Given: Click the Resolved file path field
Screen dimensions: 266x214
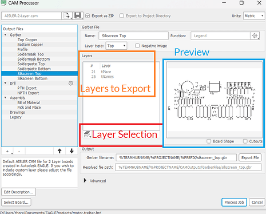Looking at the screenshot, I should click(x=188, y=167).
